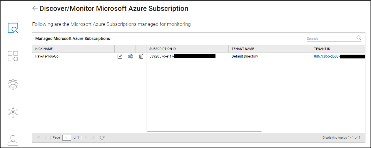Image resolution: width=371 pixels, height=148 pixels.
Task: Open the user profile icon in sidebar
Action: pyautogui.click(x=13, y=140)
